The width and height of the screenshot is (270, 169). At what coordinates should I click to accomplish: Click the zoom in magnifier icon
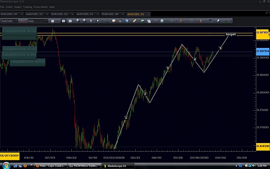78,21
